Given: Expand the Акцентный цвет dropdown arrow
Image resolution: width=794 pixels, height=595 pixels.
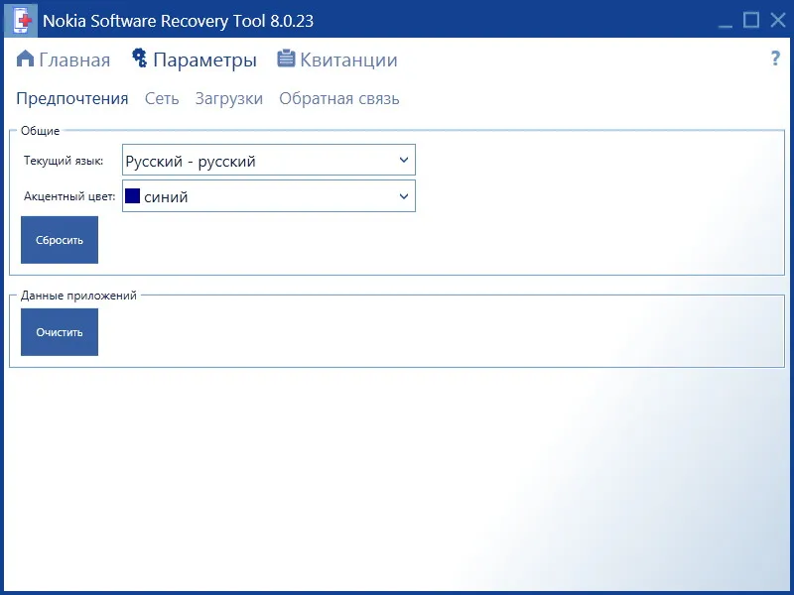Looking at the screenshot, I should [404, 196].
